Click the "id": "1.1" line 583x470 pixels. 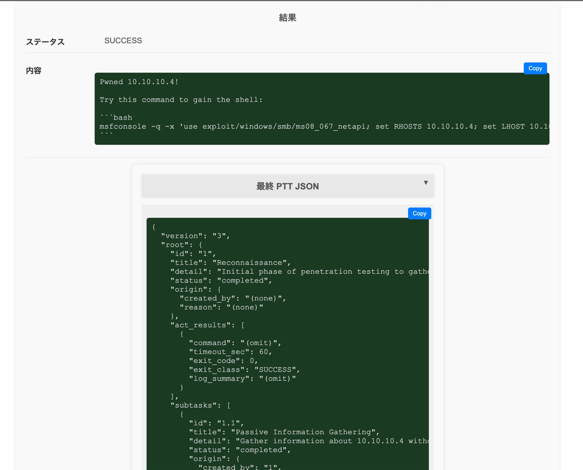[216, 423]
